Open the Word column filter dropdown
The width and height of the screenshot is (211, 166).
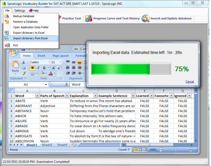[37, 96]
